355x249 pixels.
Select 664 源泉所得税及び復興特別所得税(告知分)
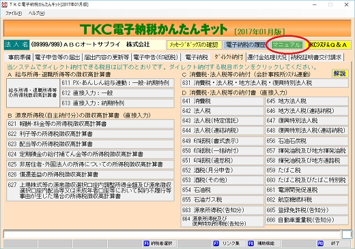click(223, 221)
